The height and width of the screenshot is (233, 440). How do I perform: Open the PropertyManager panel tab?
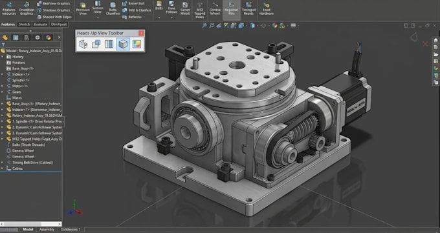click(16, 37)
